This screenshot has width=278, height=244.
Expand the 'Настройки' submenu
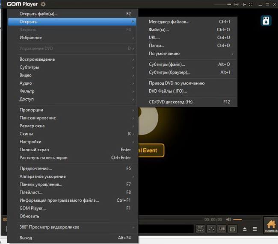(72, 142)
